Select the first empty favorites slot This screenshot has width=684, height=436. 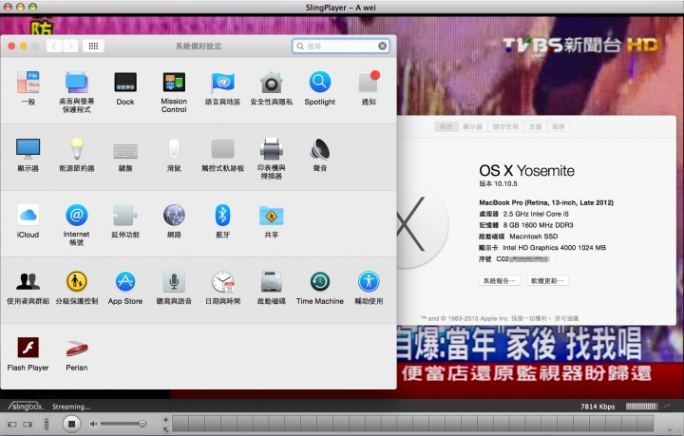point(181,424)
